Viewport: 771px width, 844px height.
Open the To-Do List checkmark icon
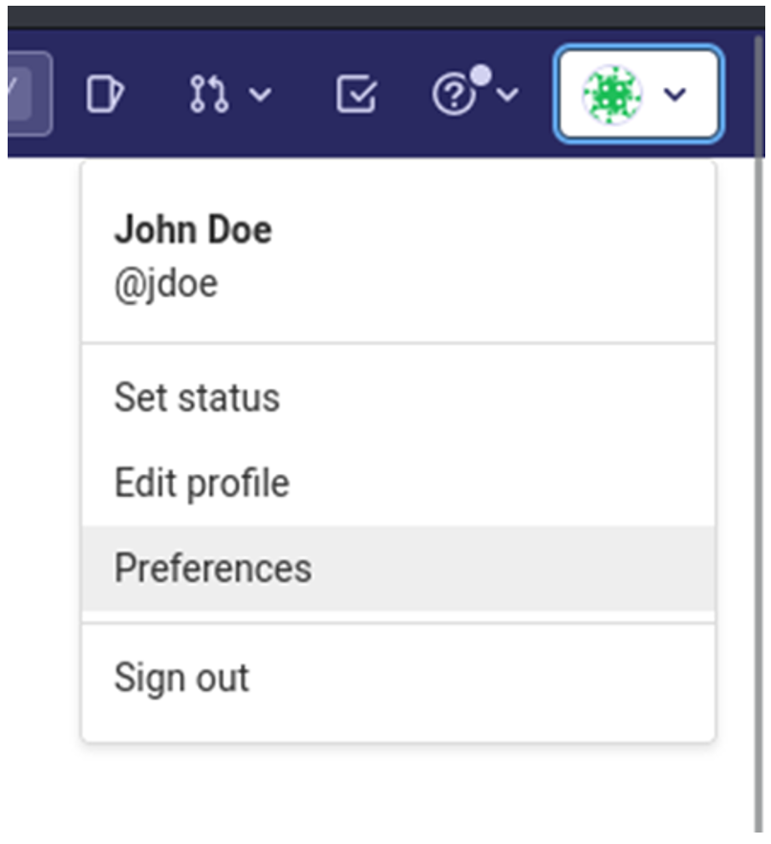356,95
